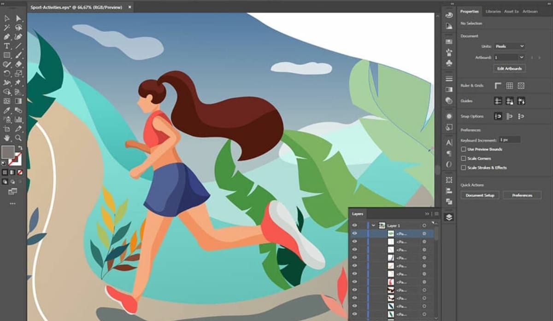Collapse Layer 1 in Layers panel
This screenshot has height=321, width=553.
(x=373, y=226)
